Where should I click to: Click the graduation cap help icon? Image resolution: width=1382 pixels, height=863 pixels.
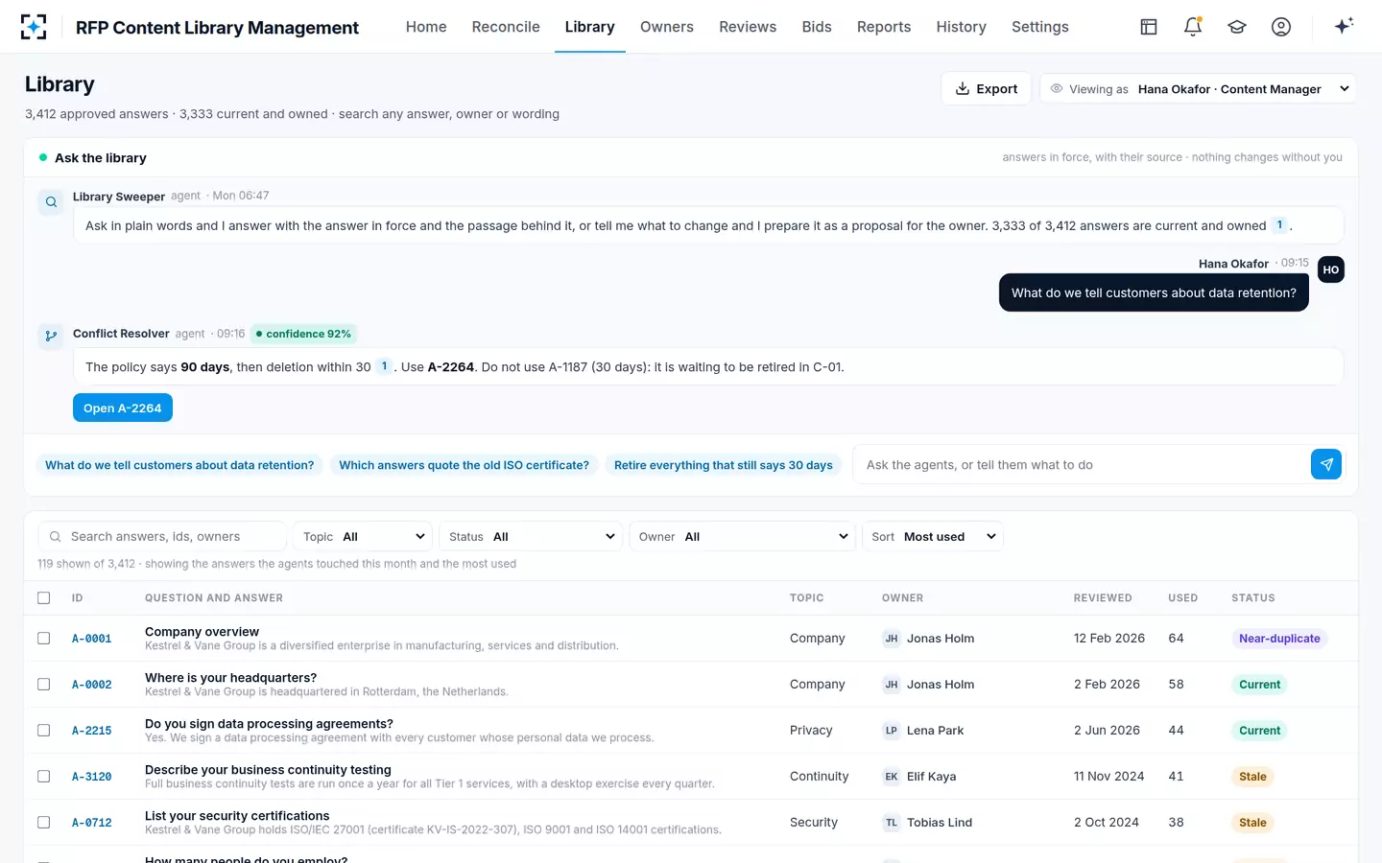click(x=1237, y=27)
